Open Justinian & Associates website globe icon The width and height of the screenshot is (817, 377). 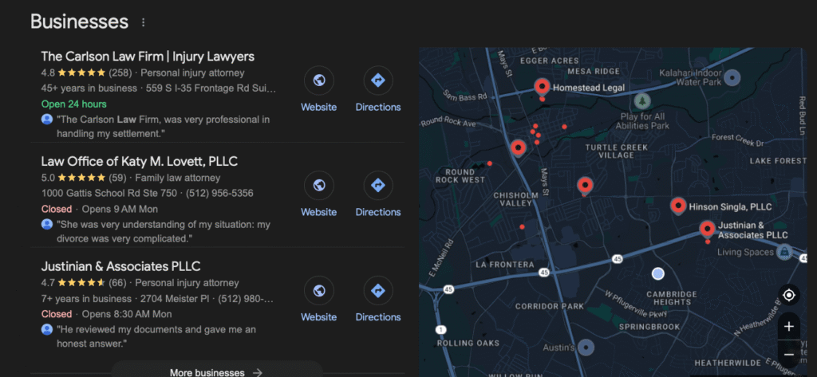(x=318, y=291)
